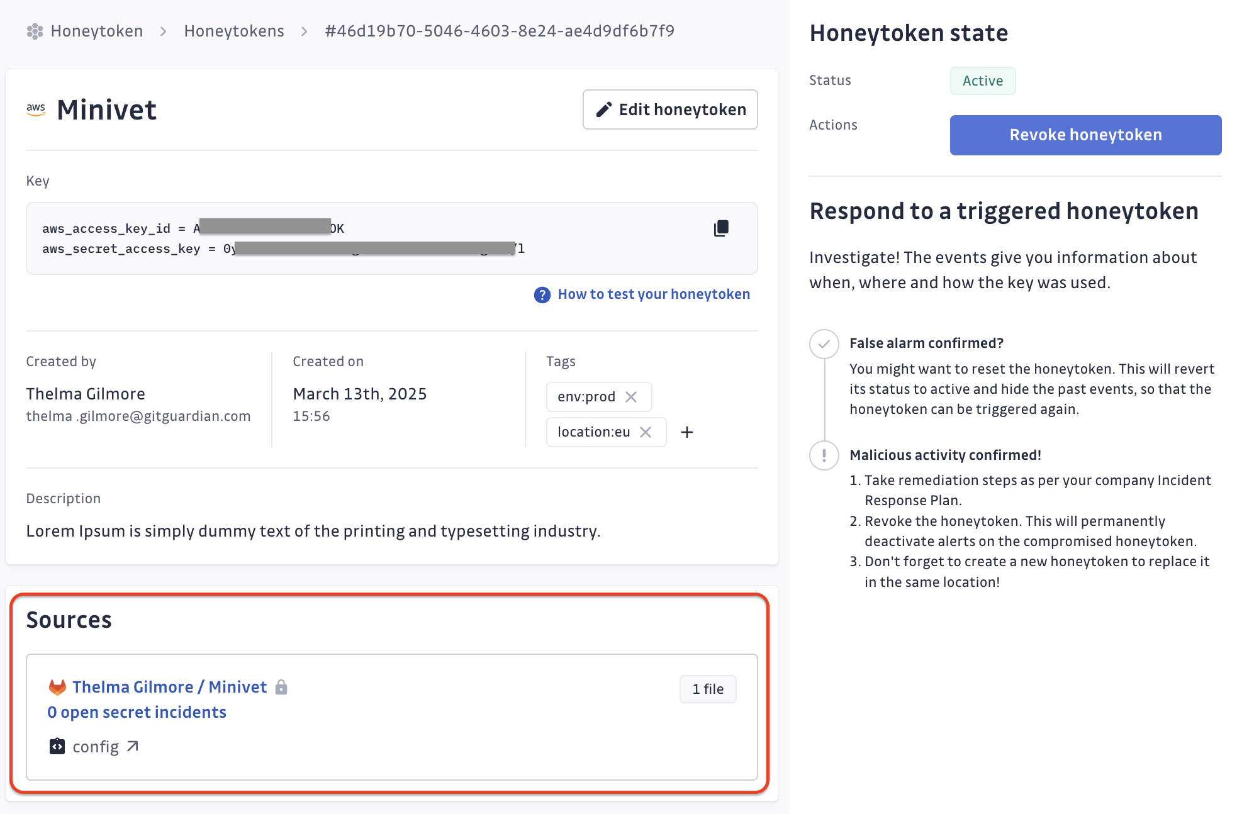Open Thelma Gilmore / Minivet source link

click(170, 687)
